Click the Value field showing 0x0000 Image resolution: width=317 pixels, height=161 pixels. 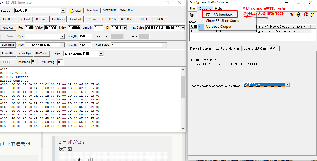51,28
